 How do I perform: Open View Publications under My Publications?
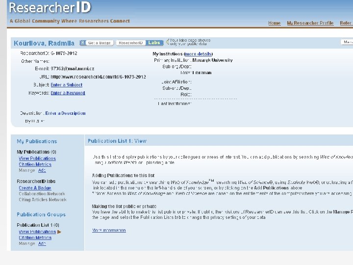pyautogui.click(x=37, y=159)
